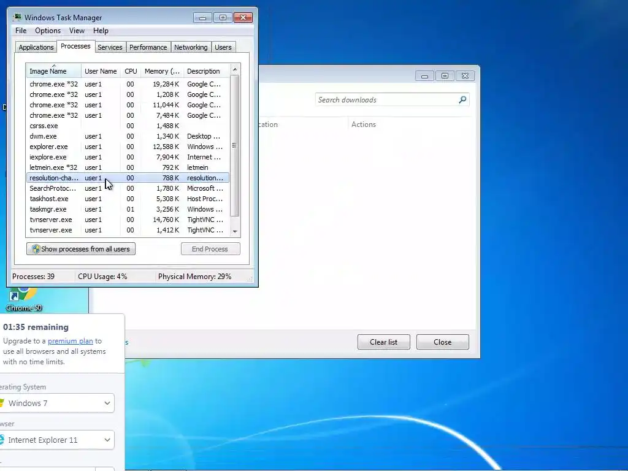The width and height of the screenshot is (628, 471).
Task: Select the taskhost.exe process row
Action: tap(128, 199)
